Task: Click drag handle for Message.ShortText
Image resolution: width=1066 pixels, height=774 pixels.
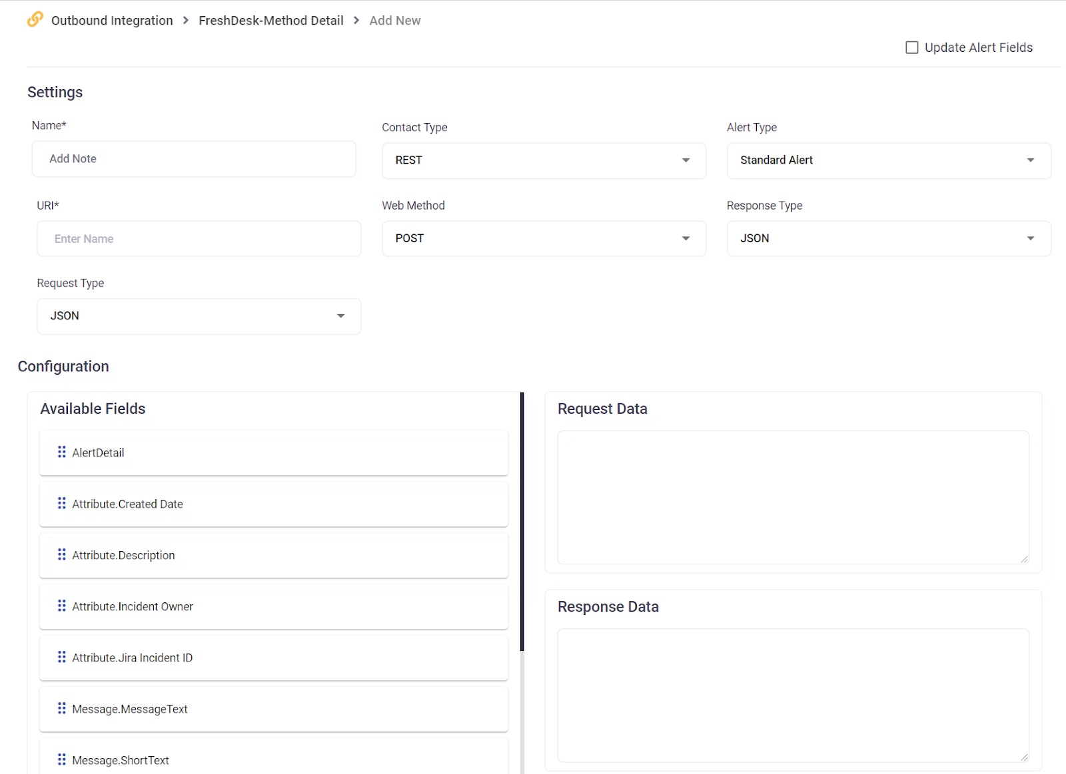Action: [62, 759]
